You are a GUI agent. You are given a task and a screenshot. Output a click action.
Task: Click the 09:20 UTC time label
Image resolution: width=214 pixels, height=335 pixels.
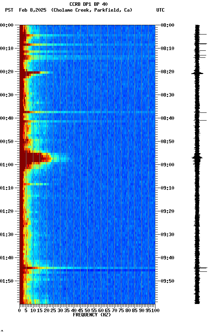tap(167, 211)
